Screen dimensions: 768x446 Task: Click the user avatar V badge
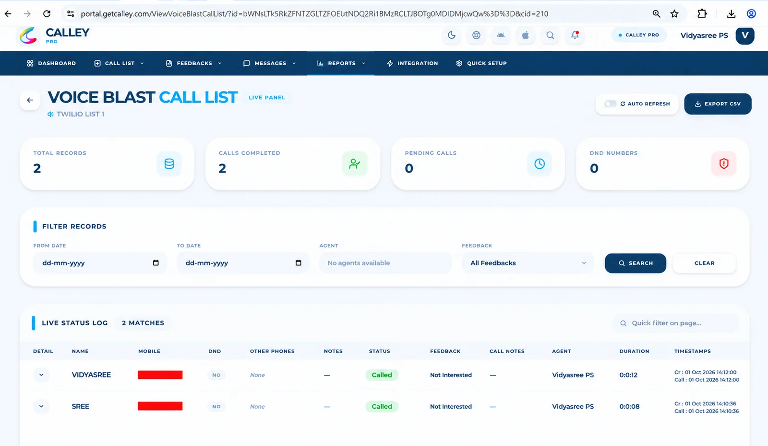point(745,35)
